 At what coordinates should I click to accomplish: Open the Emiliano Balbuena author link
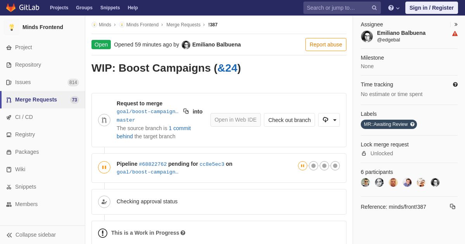[216, 45]
